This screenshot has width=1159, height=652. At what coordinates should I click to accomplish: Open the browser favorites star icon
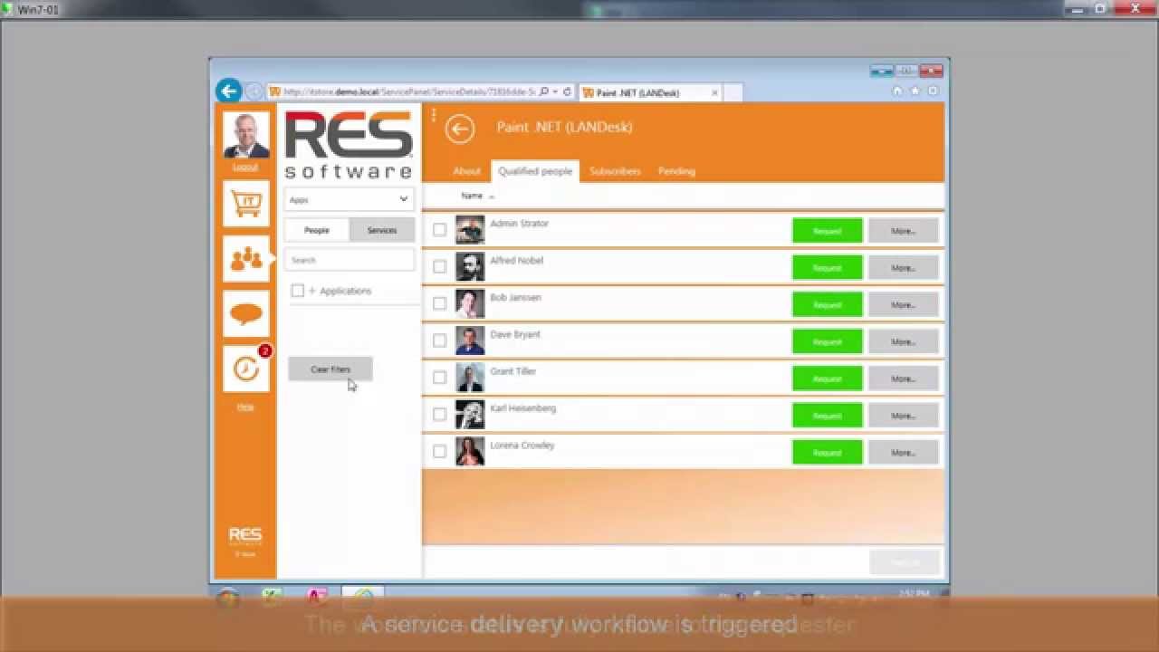(x=915, y=91)
